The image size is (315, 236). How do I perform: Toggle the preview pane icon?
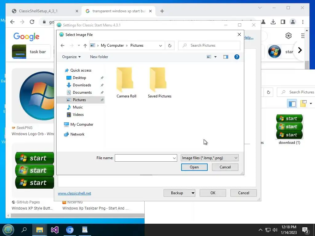226,57
